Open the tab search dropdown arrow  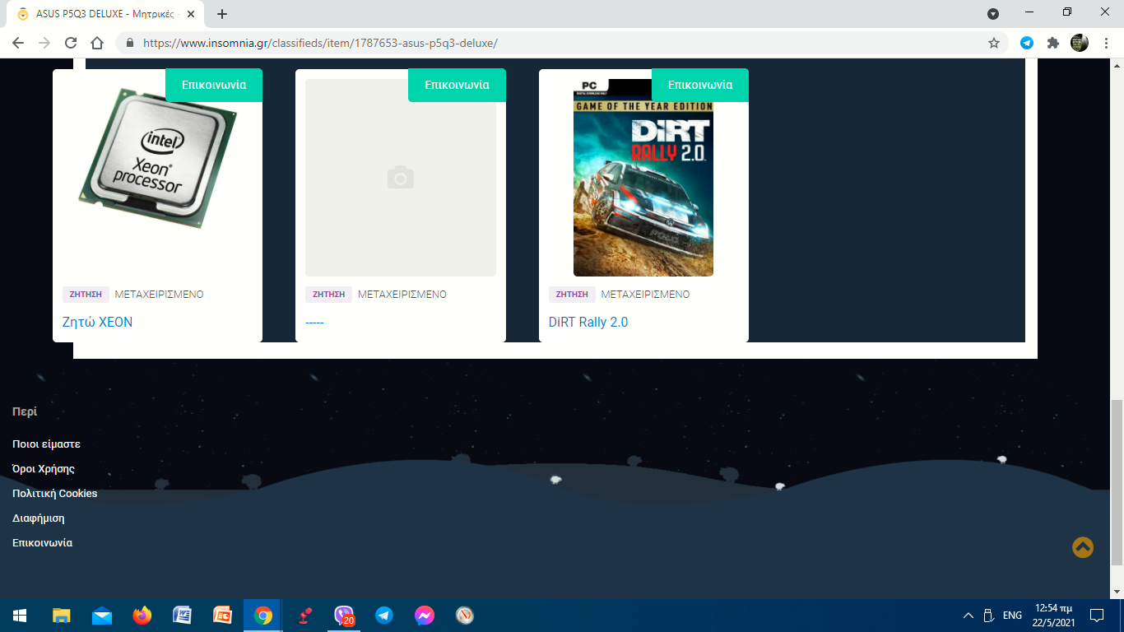coord(993,13)
